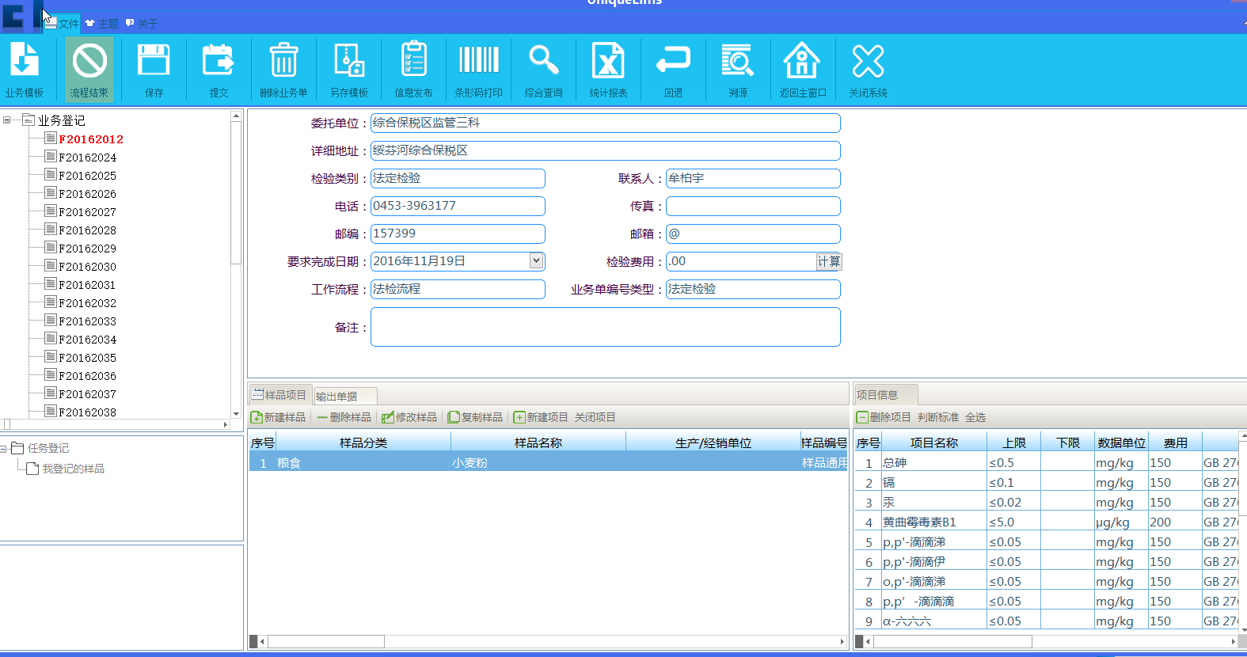Select business record F20162033
This screenshot has height=657, width=1247.
click(x=87, y=321)
